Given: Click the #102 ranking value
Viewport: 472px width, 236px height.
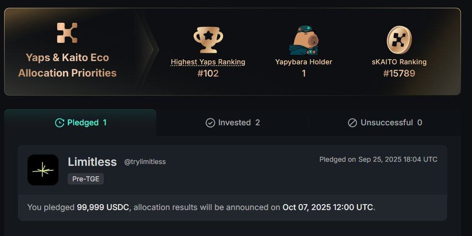Looking at the screenshot, I should [x=208, y=73].
